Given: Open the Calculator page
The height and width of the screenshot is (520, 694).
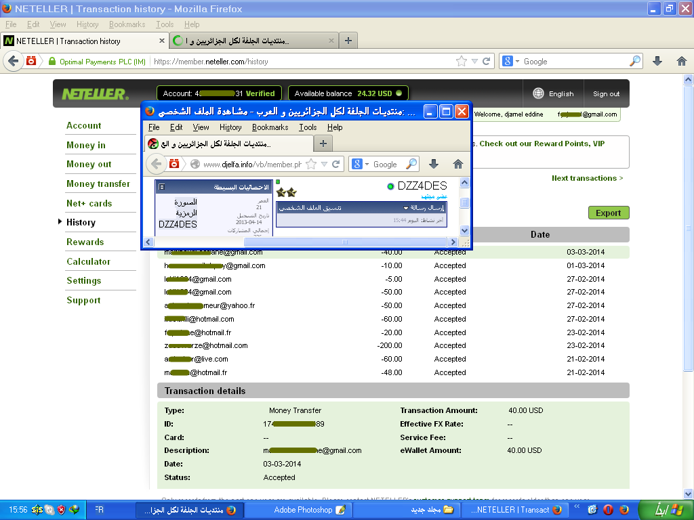Looking at the screenshot, I should click(88, 261).
